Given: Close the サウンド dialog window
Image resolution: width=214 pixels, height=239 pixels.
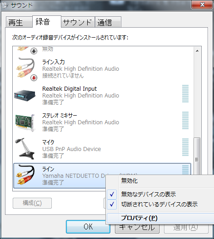Looking at the screenshot, I should coord(202,5).
